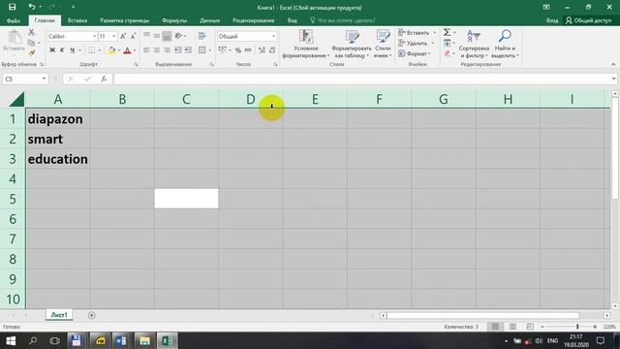Apply percent style with % icon
Viewport: 620px width, 349px height.
click(238, 50)
